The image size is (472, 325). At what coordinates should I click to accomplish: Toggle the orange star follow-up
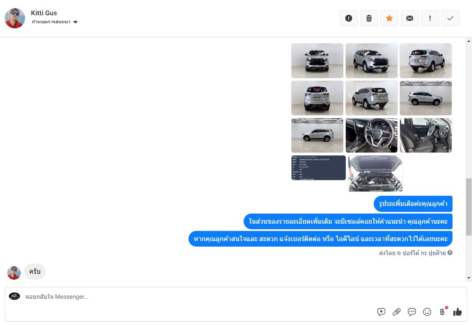[x=389, y=18]
